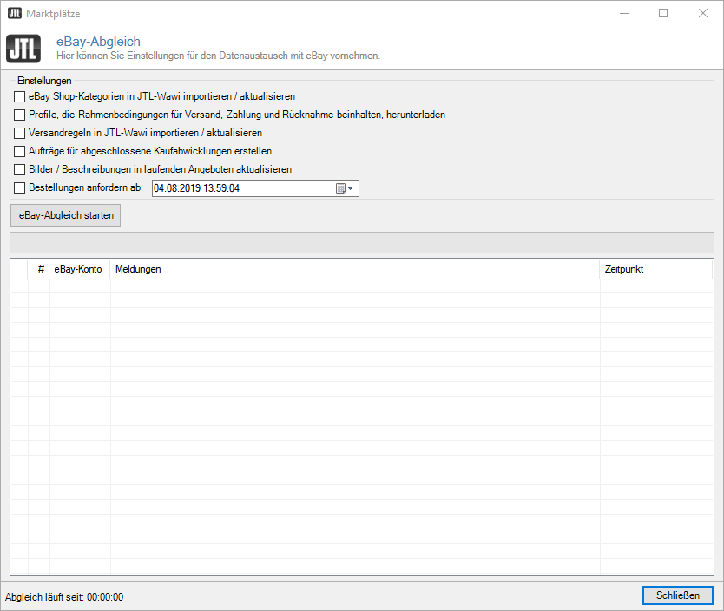This screenshot has height=611, width=724.
Task: Open the calendar picker icon in the date field
Action: [341, 187]
